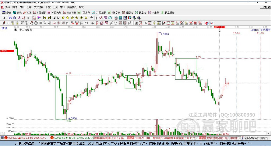The image size is (271, 146).
Task: Click the calendar date icon
Action: click(116, 18)
